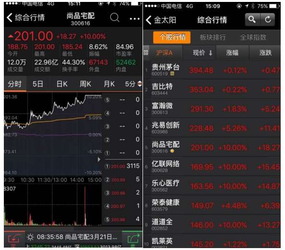The height and width of the screenshot is (250, 285).
Task: Refresh the stock list with reload icon
Action: coord(268,19)
